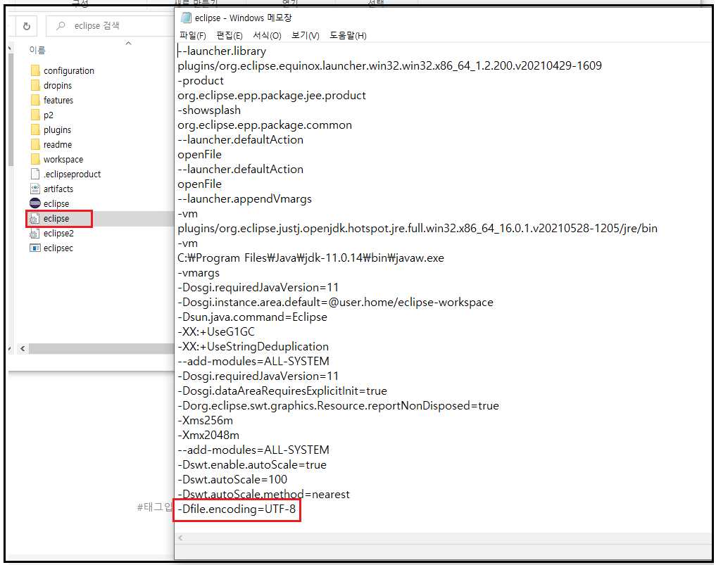The image size is (716, 565).
Task: Click the readme folder icon
Action: coord(35,144)
